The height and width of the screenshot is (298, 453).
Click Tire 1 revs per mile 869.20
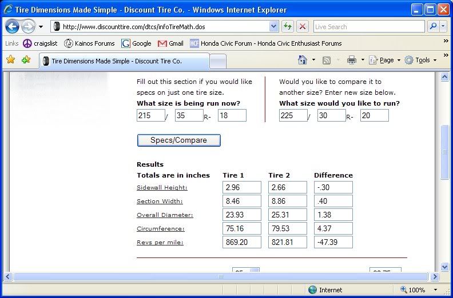coord(242,242)
